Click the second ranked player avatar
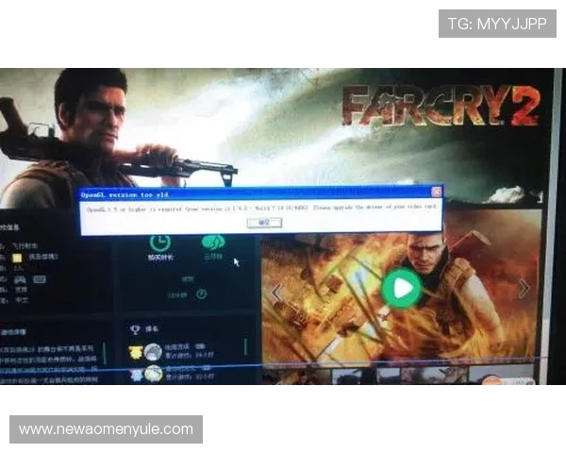 [152, 374]
